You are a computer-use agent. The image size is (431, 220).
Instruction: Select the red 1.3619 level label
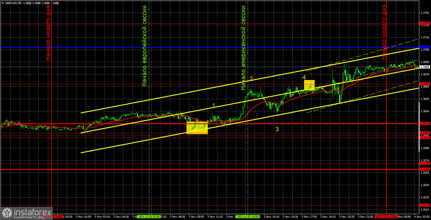(425, 123)
